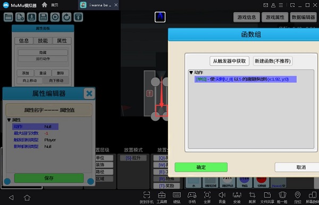319x205 pixels.
Task: Select 路径 layer button
Action: (x=104, y=172)
